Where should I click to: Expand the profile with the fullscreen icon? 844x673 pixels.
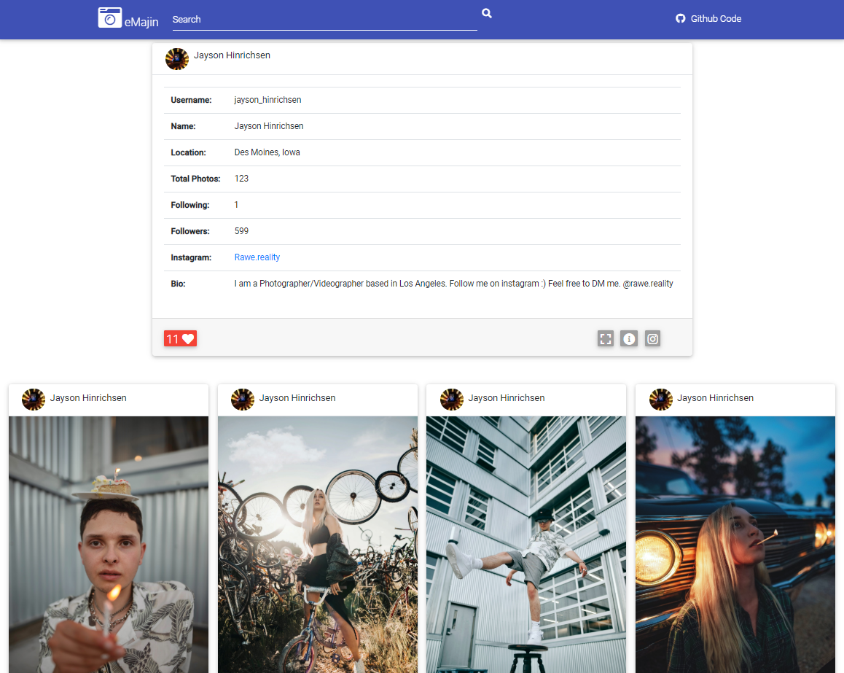tap(606, 338)
